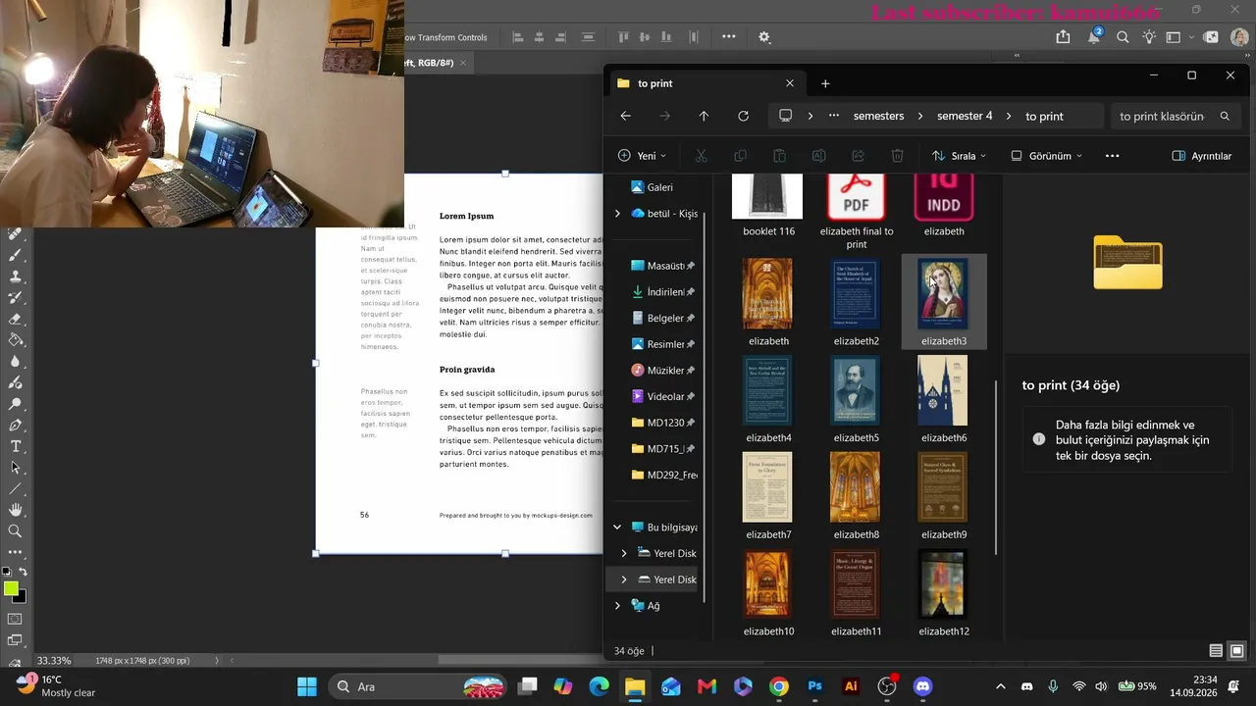
Task: Select the Pen tool
Action: 15,426
